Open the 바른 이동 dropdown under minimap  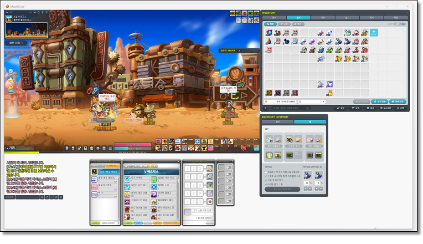pyautogui.click(x=16, y=43)
